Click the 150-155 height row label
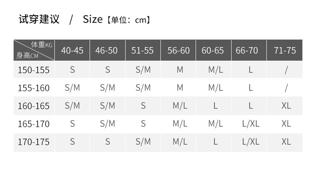Screen dimensions: 316x171 (34, 70)
